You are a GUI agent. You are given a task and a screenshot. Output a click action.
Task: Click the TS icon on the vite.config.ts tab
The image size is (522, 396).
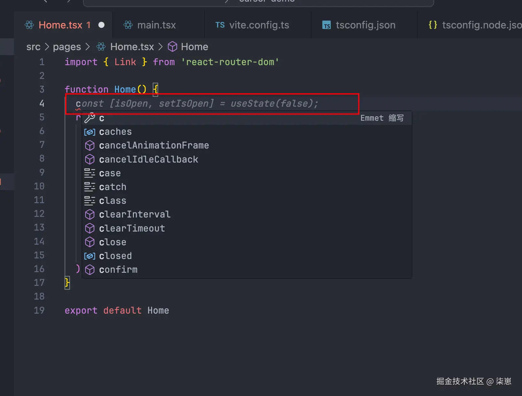tap(220, 25)
